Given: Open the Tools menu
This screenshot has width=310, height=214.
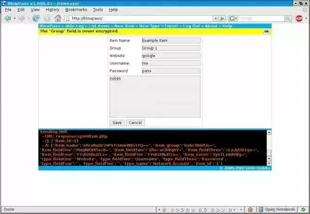Looking at the screenshot, I should coord(98,10).
